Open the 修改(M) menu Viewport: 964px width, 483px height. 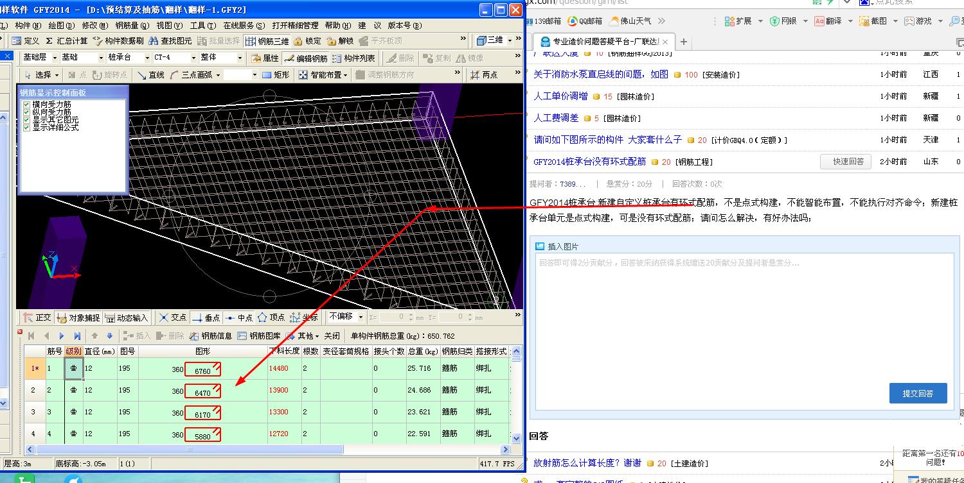pos(95,26)
